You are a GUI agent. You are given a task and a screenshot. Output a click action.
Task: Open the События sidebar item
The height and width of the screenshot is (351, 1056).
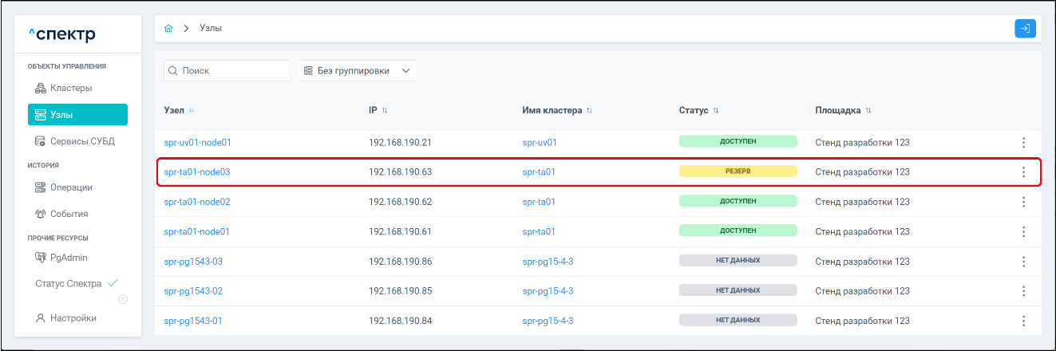coord(69,214)
